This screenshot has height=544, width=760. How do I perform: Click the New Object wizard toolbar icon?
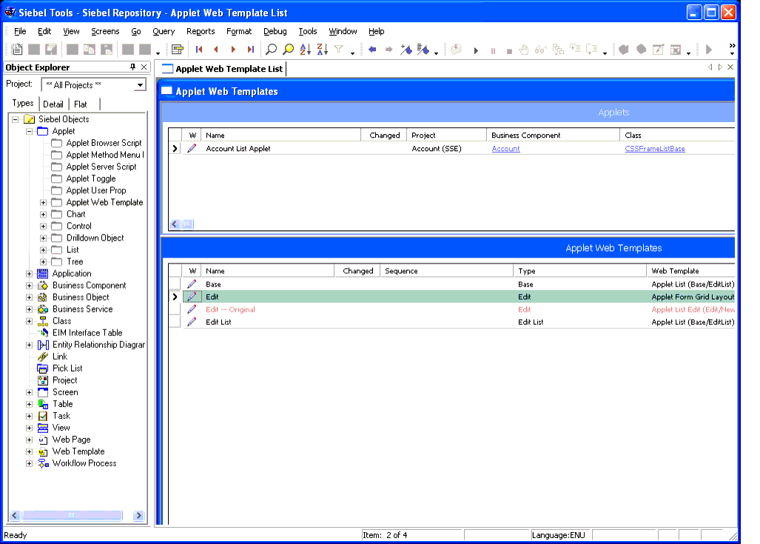(x=17, y=50)
